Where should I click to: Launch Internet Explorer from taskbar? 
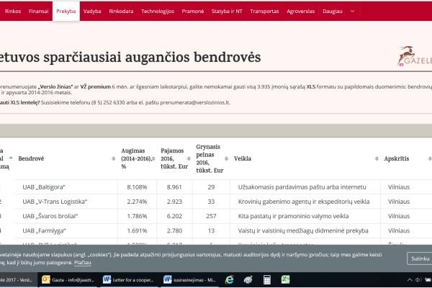click(229, 280)
